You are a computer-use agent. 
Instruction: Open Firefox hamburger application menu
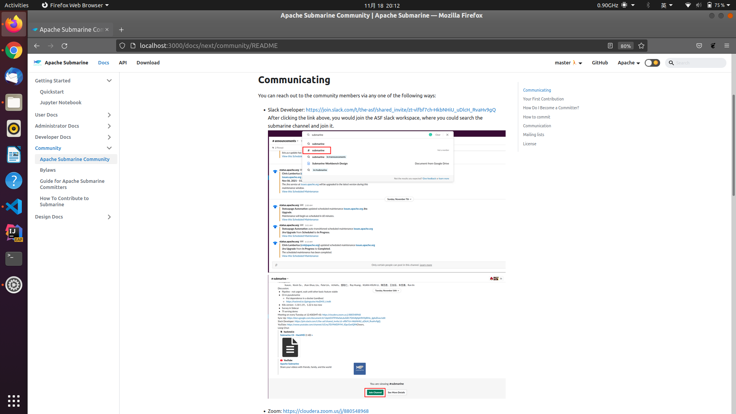[727, 46]
